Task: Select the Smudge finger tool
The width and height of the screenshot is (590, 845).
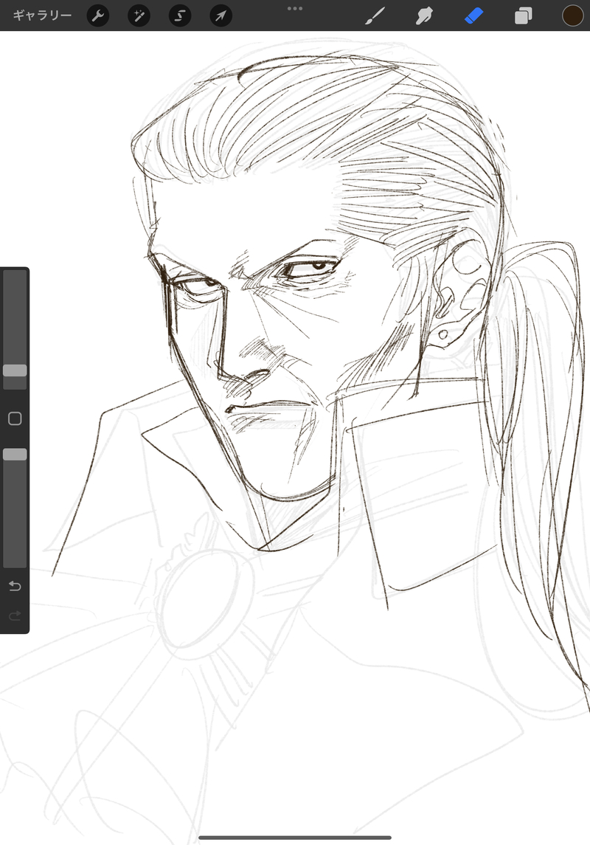Action: click(x=424, y=15)
